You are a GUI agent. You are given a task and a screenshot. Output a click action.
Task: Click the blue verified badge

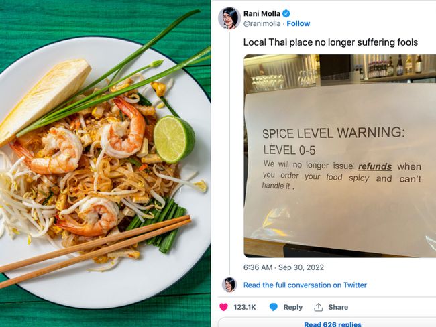coord(286,13)
